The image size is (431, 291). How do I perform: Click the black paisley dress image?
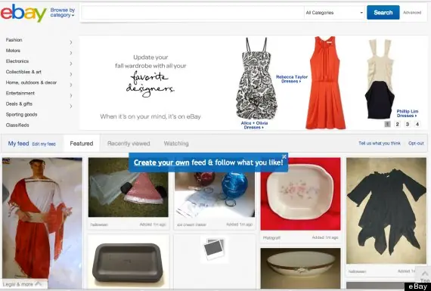pyautogui.click(x=256, y=78)
